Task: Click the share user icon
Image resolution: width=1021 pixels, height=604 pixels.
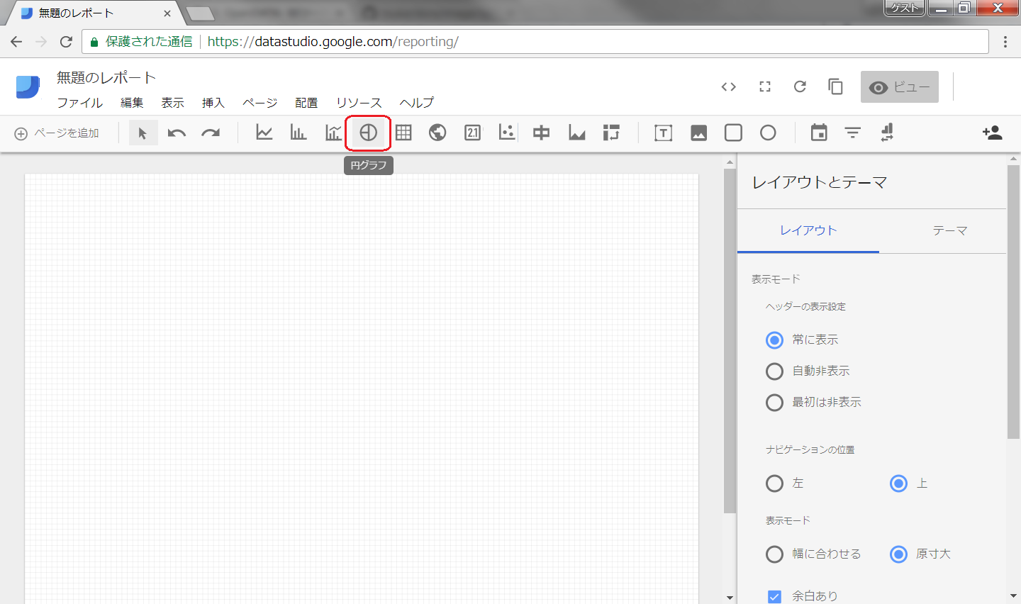Action: [992, 133]
